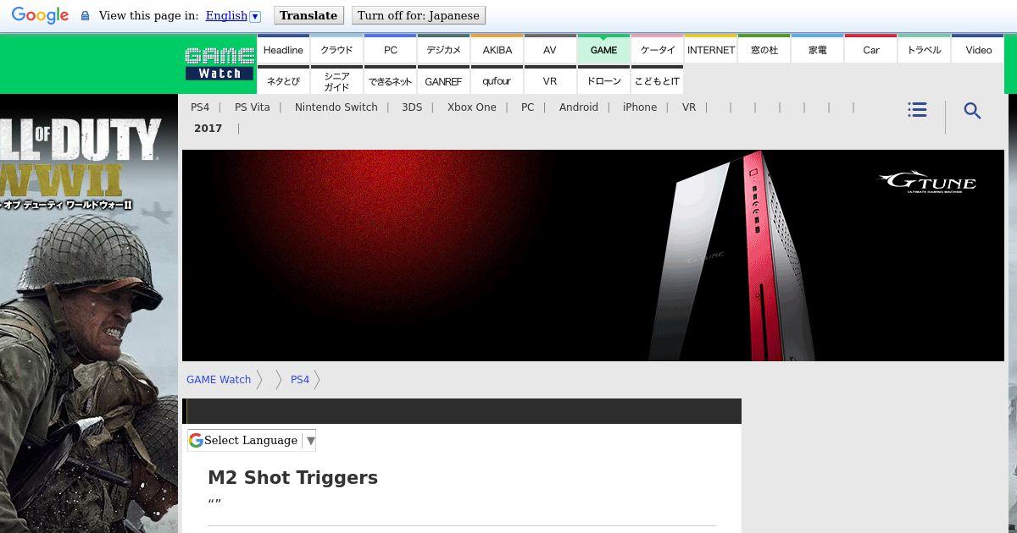
Task: Select VR in category navigation
Action: pos(689,107)
